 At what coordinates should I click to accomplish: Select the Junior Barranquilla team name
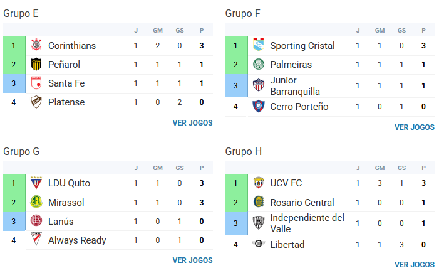(295, 85)
